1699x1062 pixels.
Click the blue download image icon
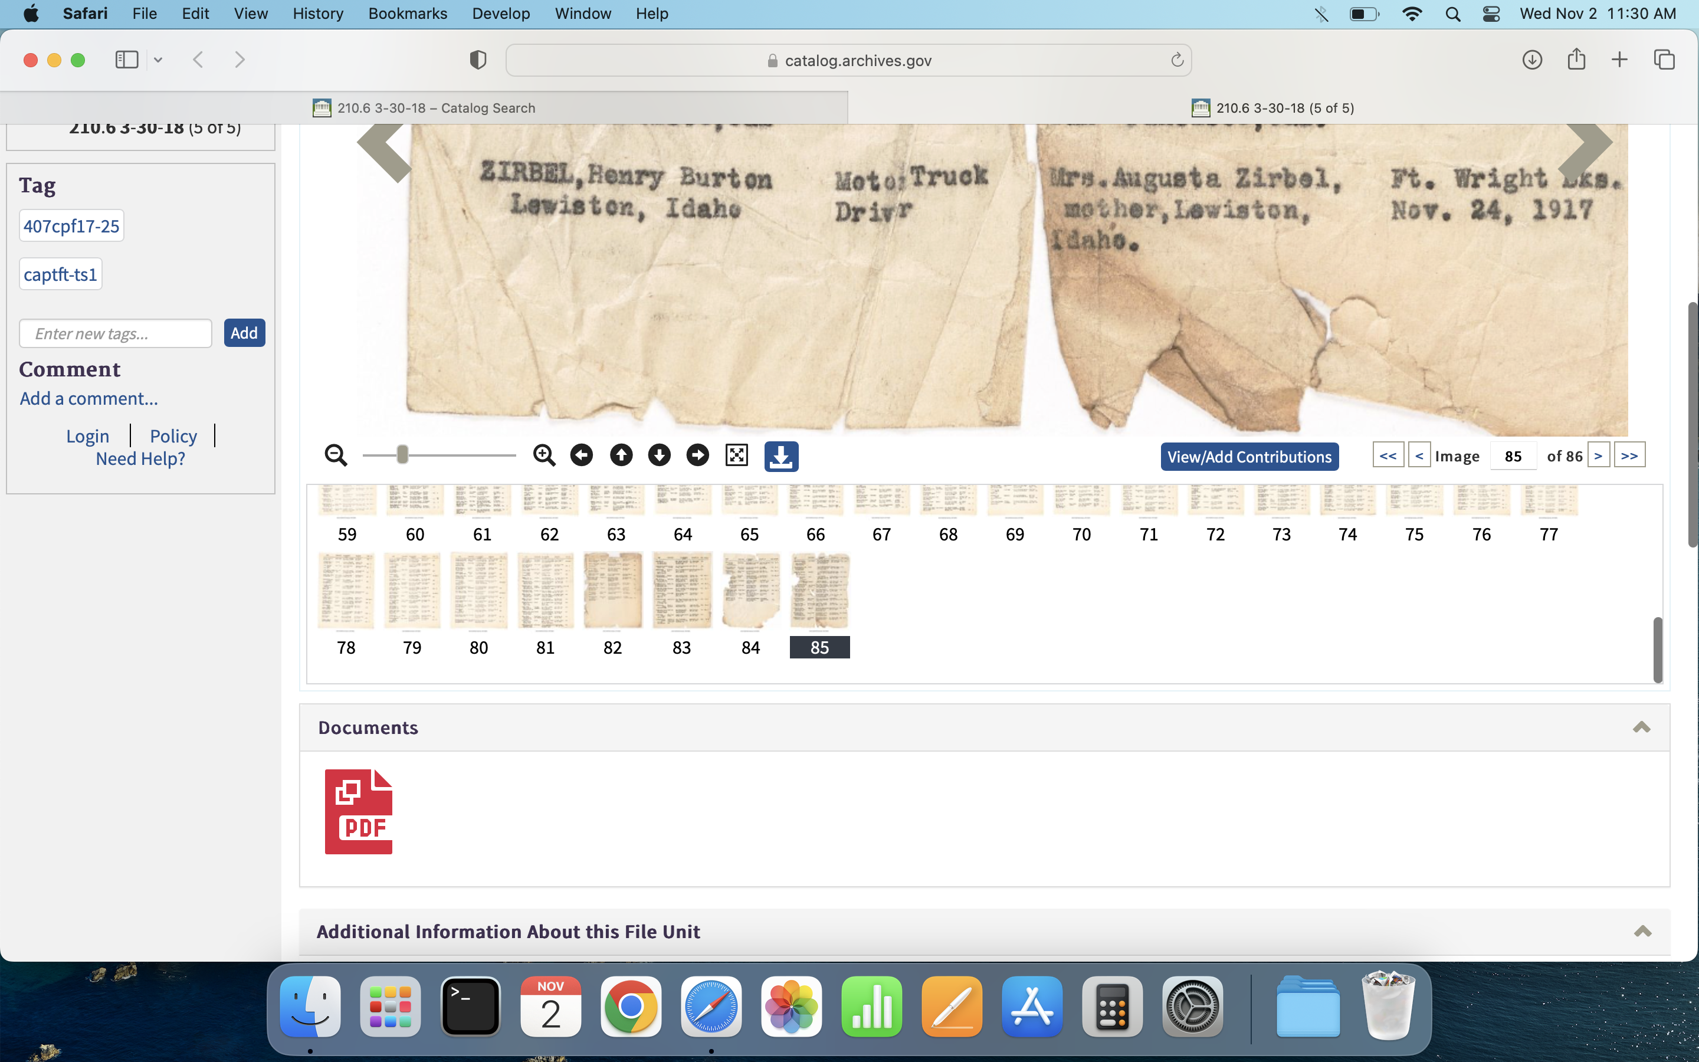click(780, 457)
